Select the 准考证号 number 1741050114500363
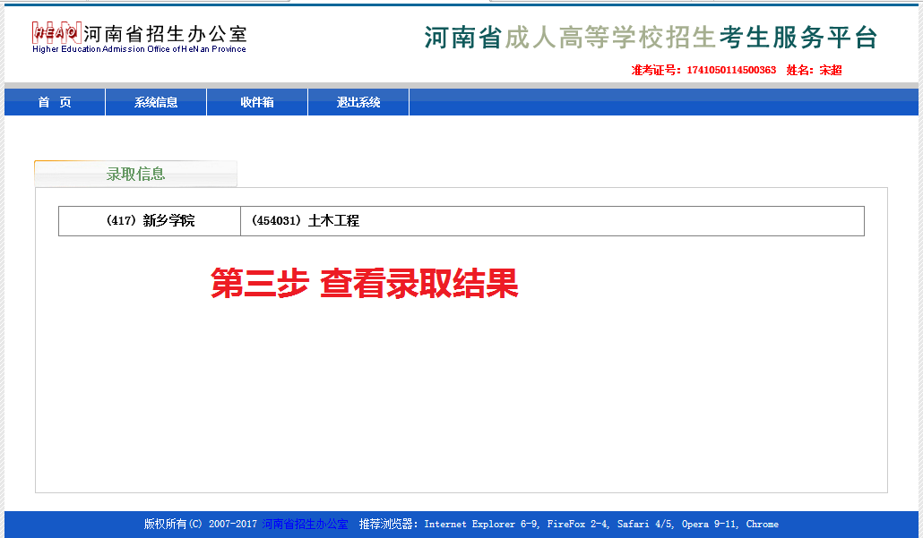The image size is (923, 538). (x=731, y=70)
